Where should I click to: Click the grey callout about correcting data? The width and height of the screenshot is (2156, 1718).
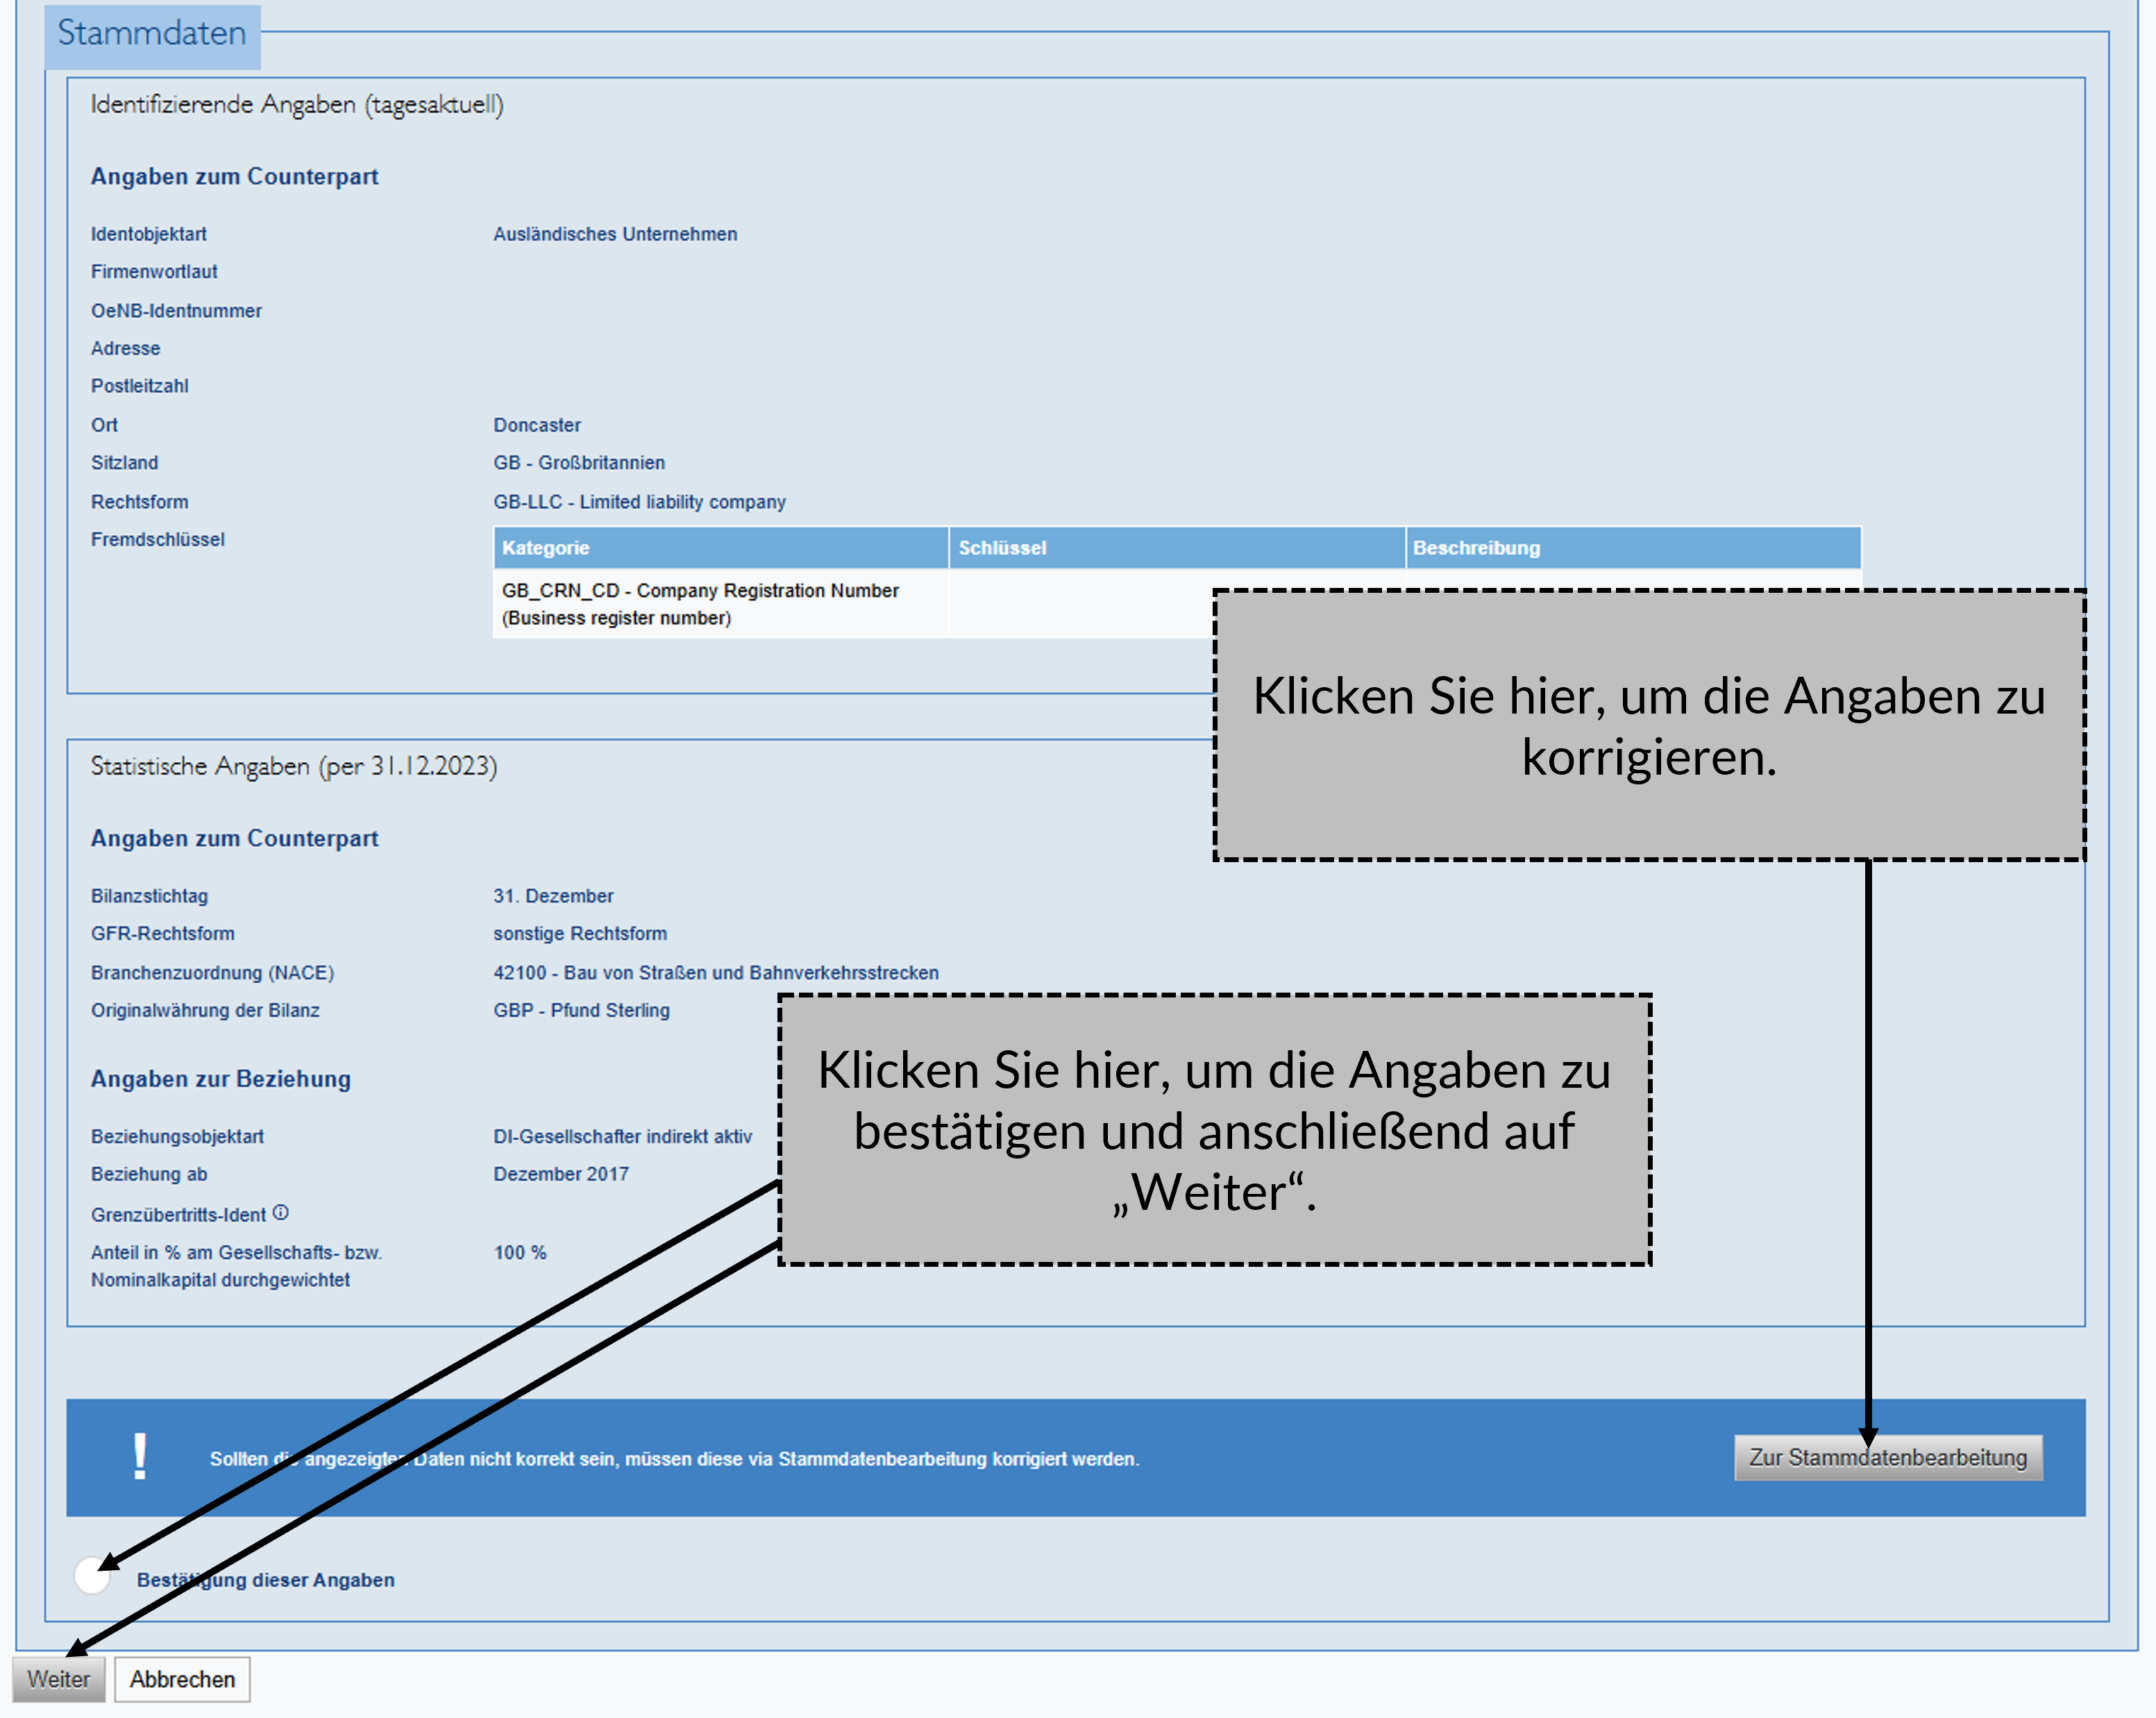[x=1649, y=725]
